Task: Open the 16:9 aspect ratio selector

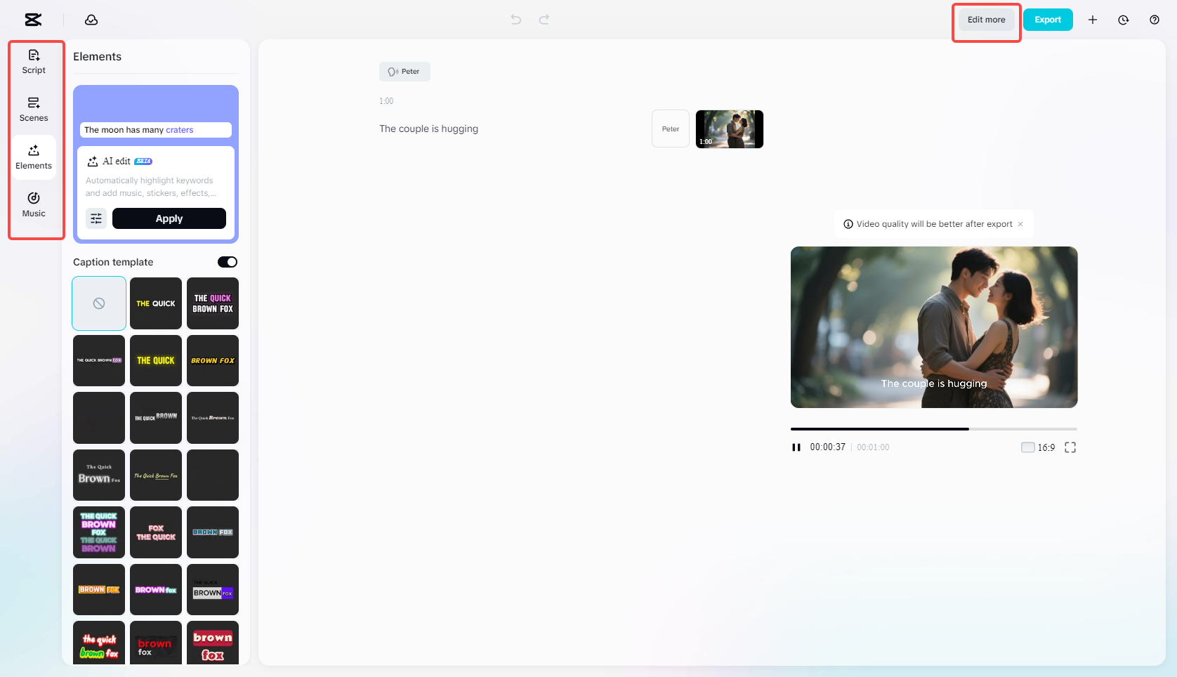Action: [1038, 447]
